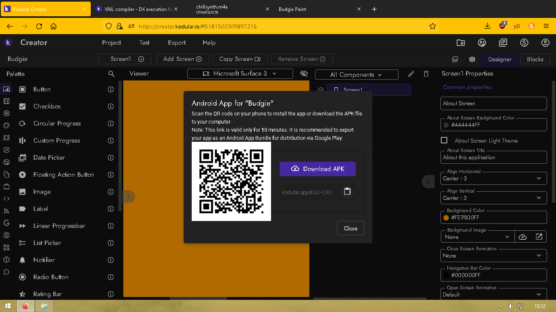The image size is (556, 312).
Task: Enable the About Screen Light Theme checkbox
Action: pyautogui.click(x=444, y=140)
